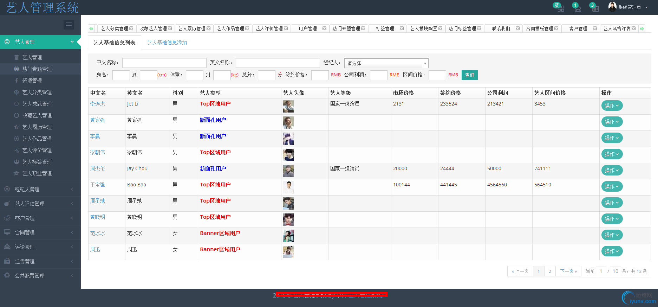Viewport: 658px width, 307px height.
Task: Focus the 总分 input field
Action: (266, 75)
